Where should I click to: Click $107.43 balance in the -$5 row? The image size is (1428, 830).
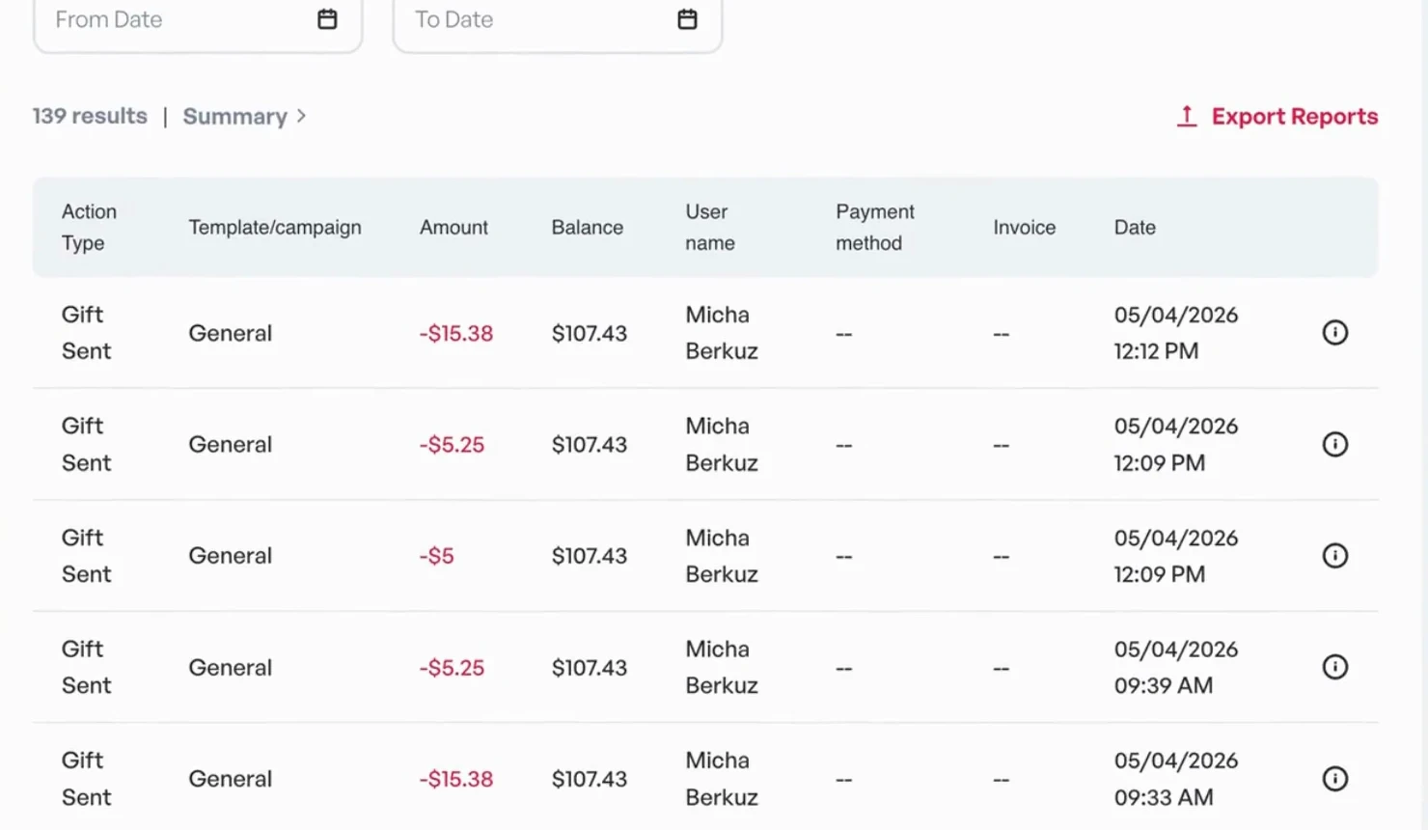click(x=589, y=556)
